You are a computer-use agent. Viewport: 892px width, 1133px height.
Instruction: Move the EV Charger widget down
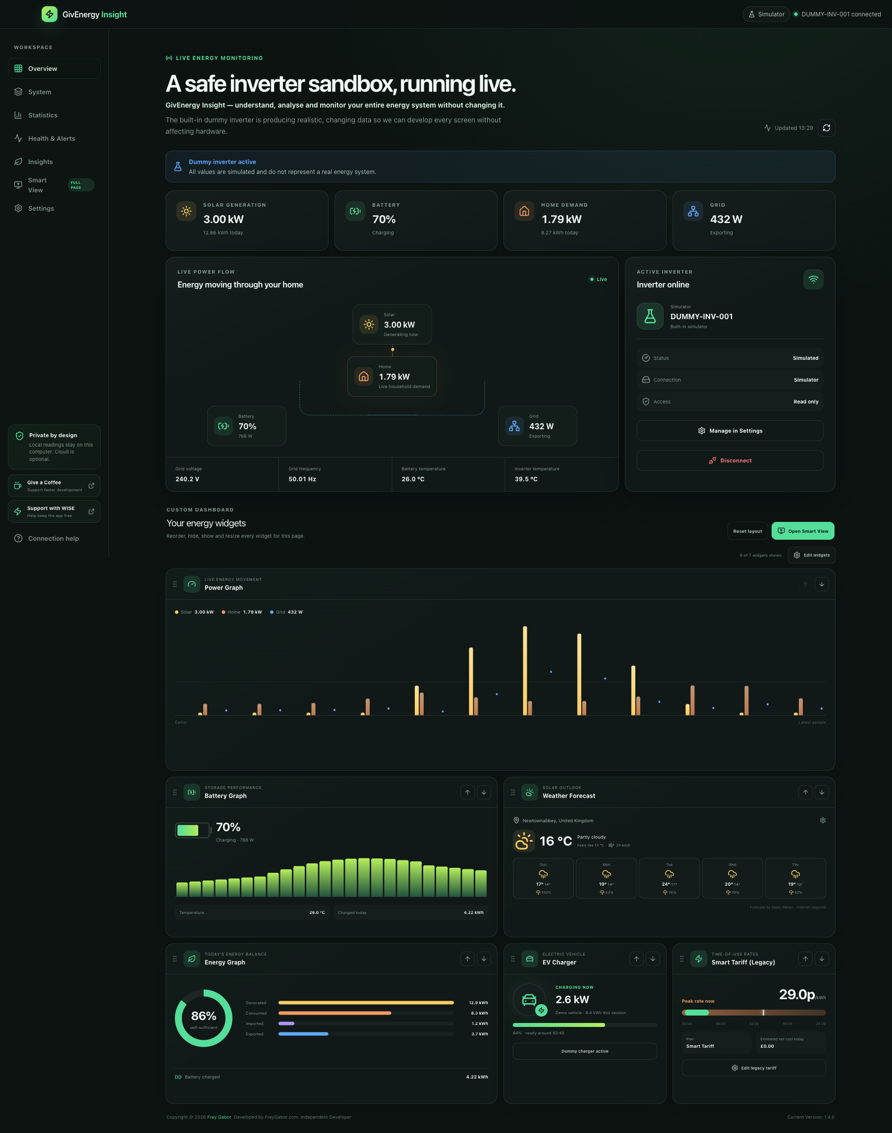click(653, 959)
